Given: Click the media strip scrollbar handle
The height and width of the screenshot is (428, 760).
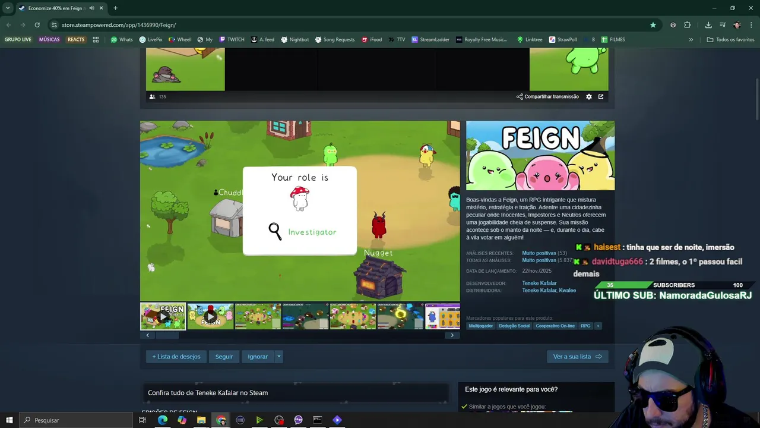Looking at the screenshot, I should point(167,335).
